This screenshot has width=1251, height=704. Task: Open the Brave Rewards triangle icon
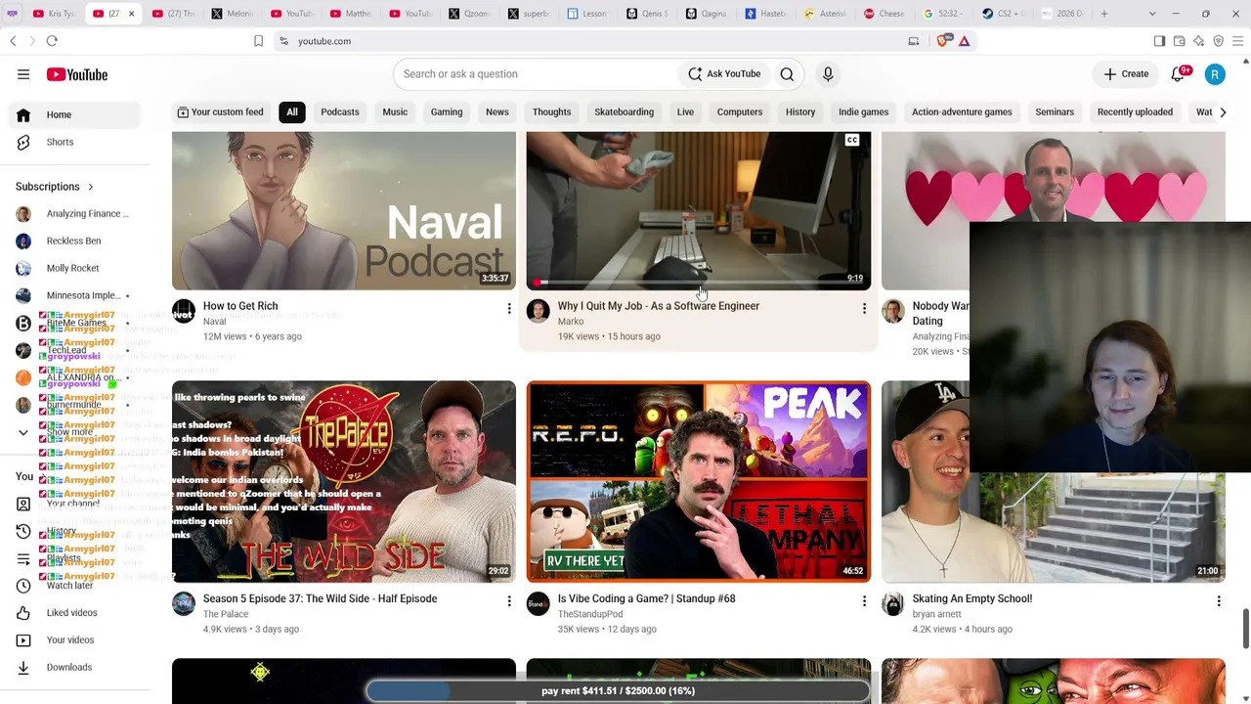point(964,41)
